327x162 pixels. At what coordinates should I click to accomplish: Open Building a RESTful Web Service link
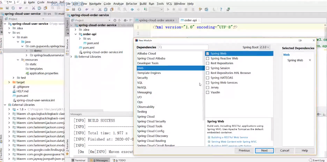(x=230, y=137)
